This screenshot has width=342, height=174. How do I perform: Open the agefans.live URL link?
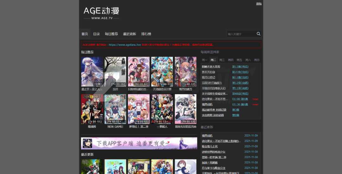(125, 45)
